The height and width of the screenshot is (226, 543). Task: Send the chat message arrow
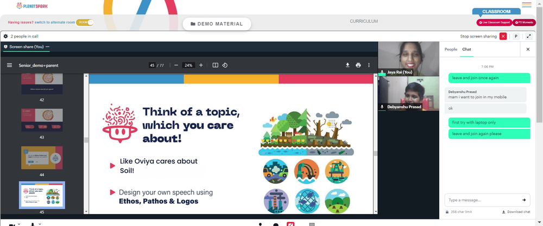pos(524,200)
